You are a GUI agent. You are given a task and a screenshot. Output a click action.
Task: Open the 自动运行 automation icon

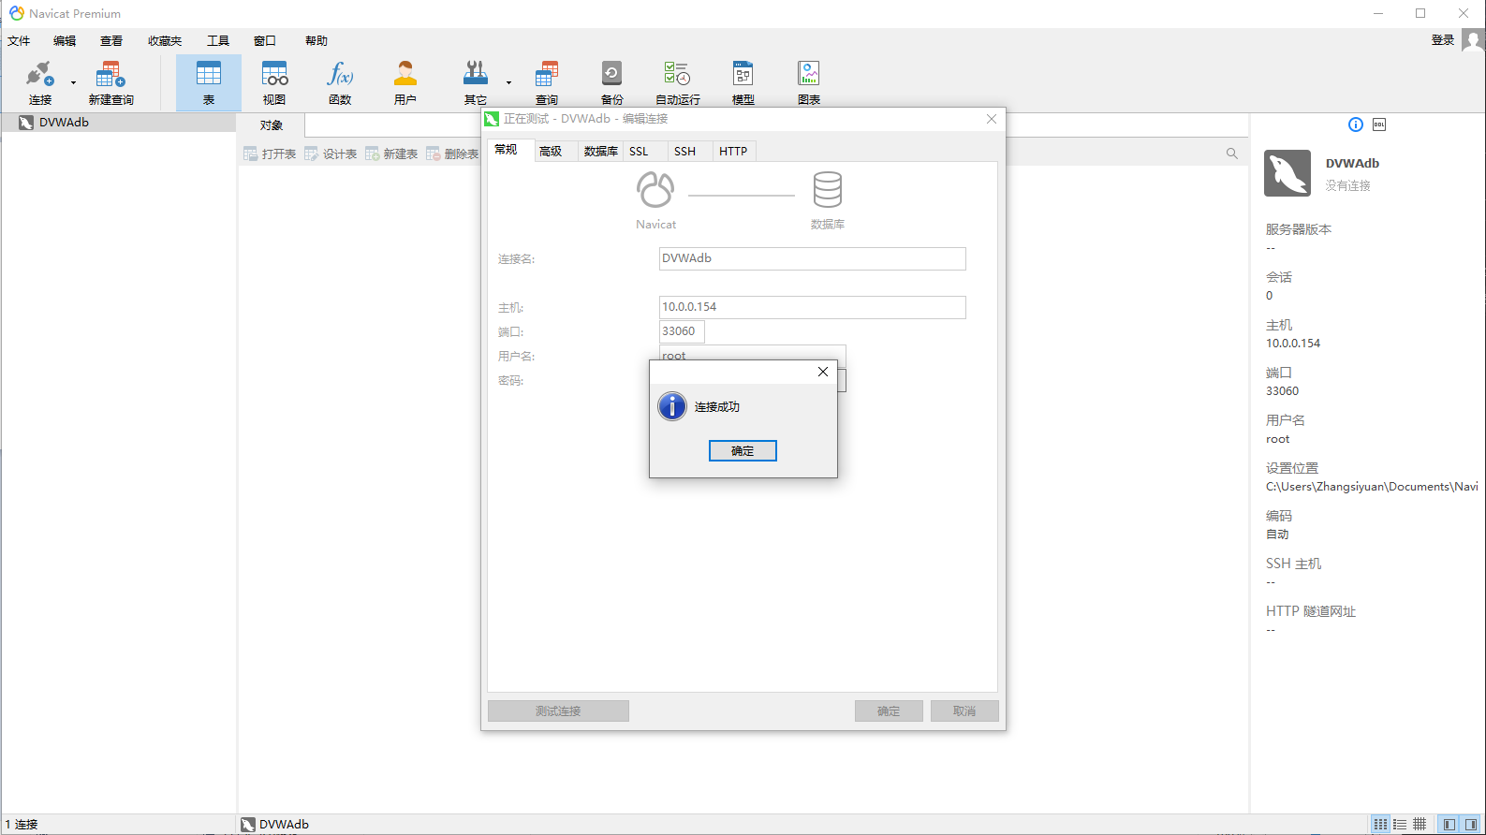point(677,82)
